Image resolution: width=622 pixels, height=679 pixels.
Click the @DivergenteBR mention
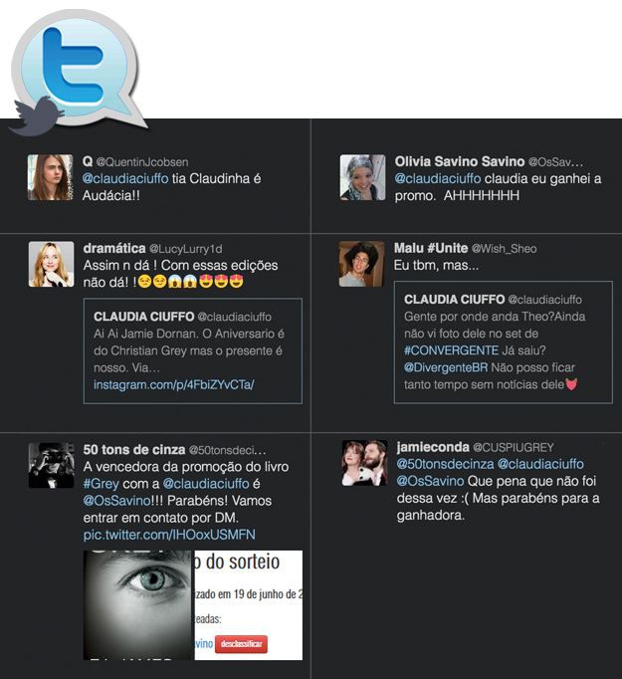click(446, 367)
